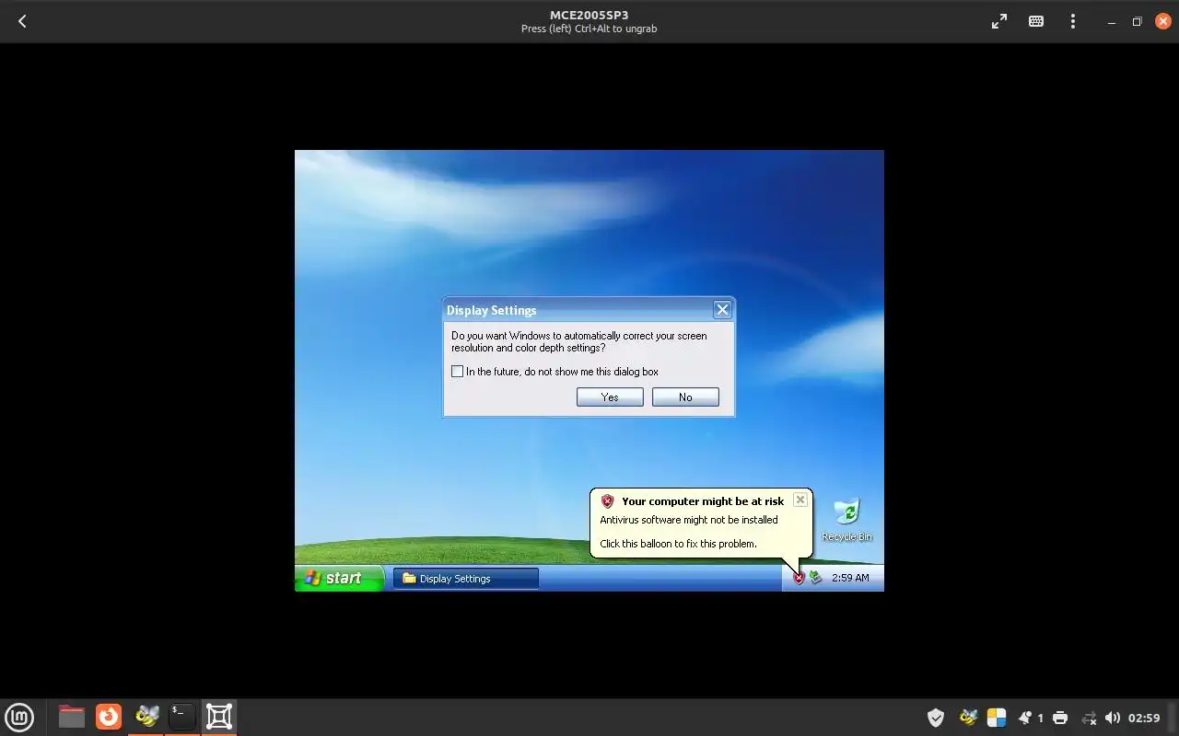Open the send-keys keyboard icon

click(1036, 21)
